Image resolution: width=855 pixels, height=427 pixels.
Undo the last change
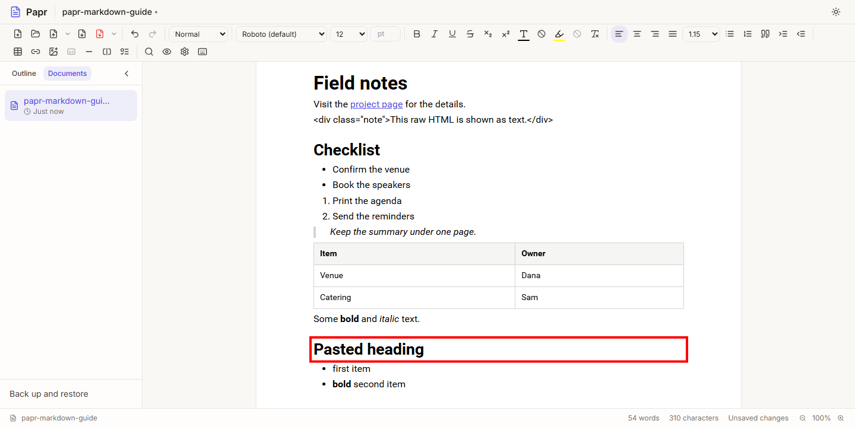point(135,34)
